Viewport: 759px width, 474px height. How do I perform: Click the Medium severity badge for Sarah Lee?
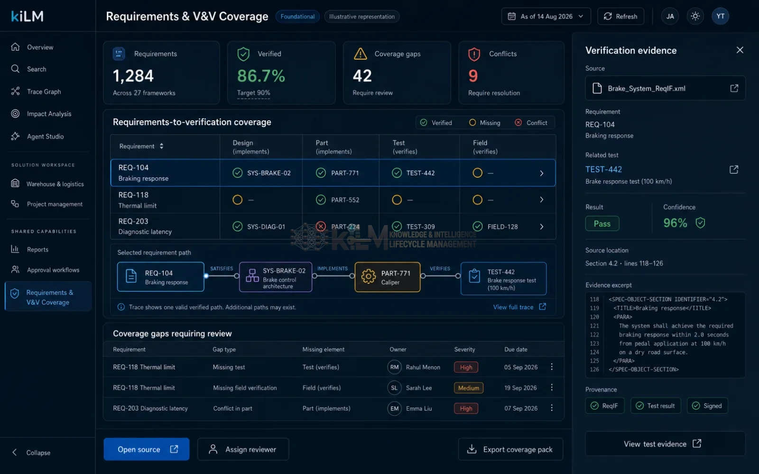[469, 388]
